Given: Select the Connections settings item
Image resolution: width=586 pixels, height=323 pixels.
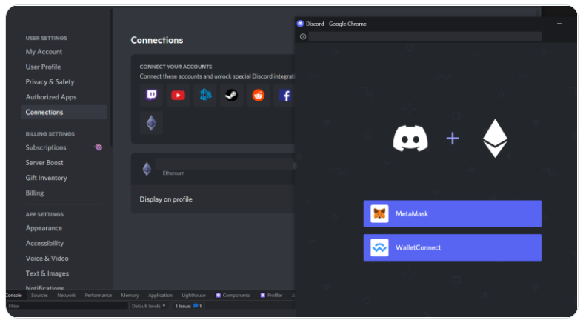Looking at the screenshot, I should point(64,112).
